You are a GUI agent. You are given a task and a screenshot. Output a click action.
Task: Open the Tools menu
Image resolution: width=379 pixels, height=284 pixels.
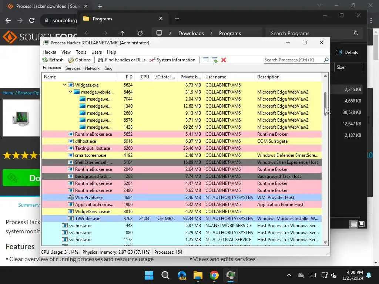[x=81, y=52]
